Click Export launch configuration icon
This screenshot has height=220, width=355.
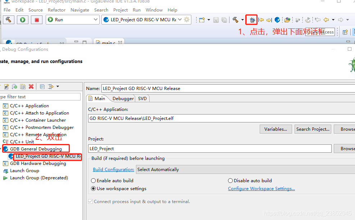click(x=14, y=86)
